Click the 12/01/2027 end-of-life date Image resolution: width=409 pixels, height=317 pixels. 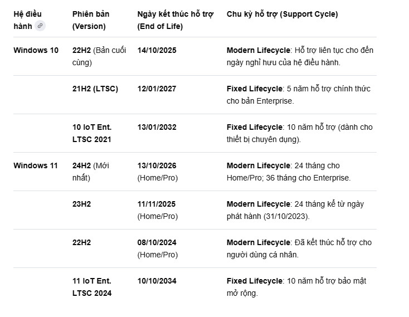point(157,89)
